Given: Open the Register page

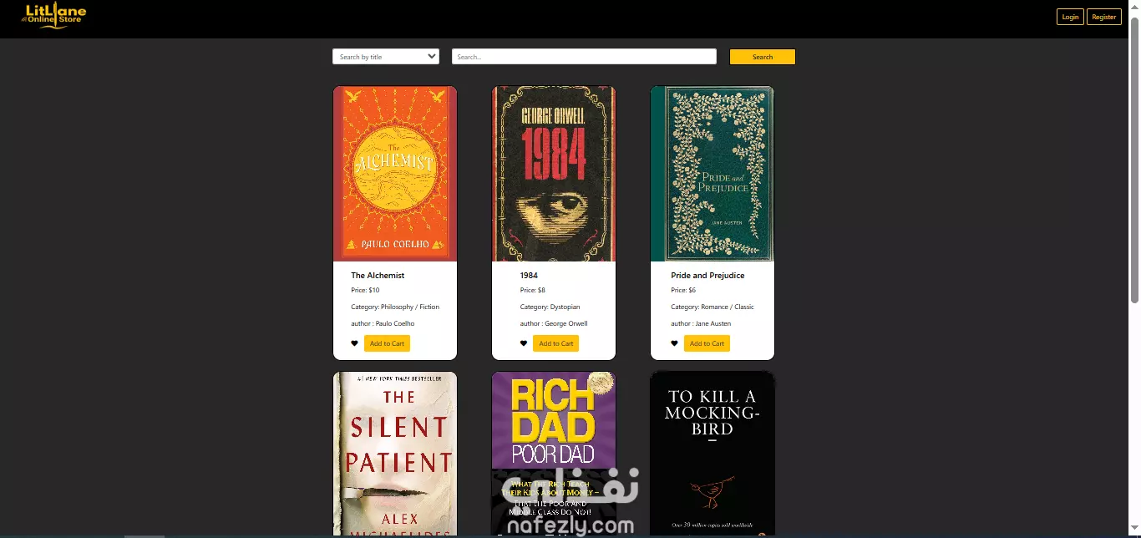Looking at the screenshot, I should 1104,17.
